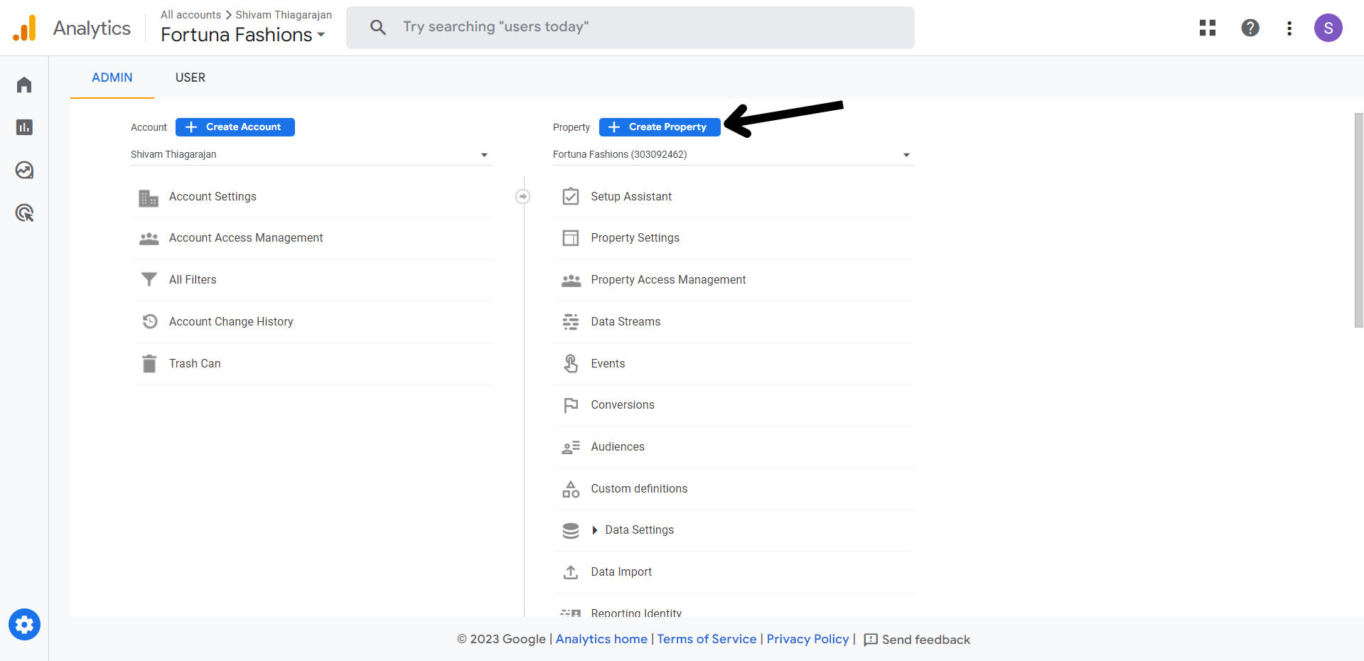Click the Create Property button
1364x661 pixels.
659,127
